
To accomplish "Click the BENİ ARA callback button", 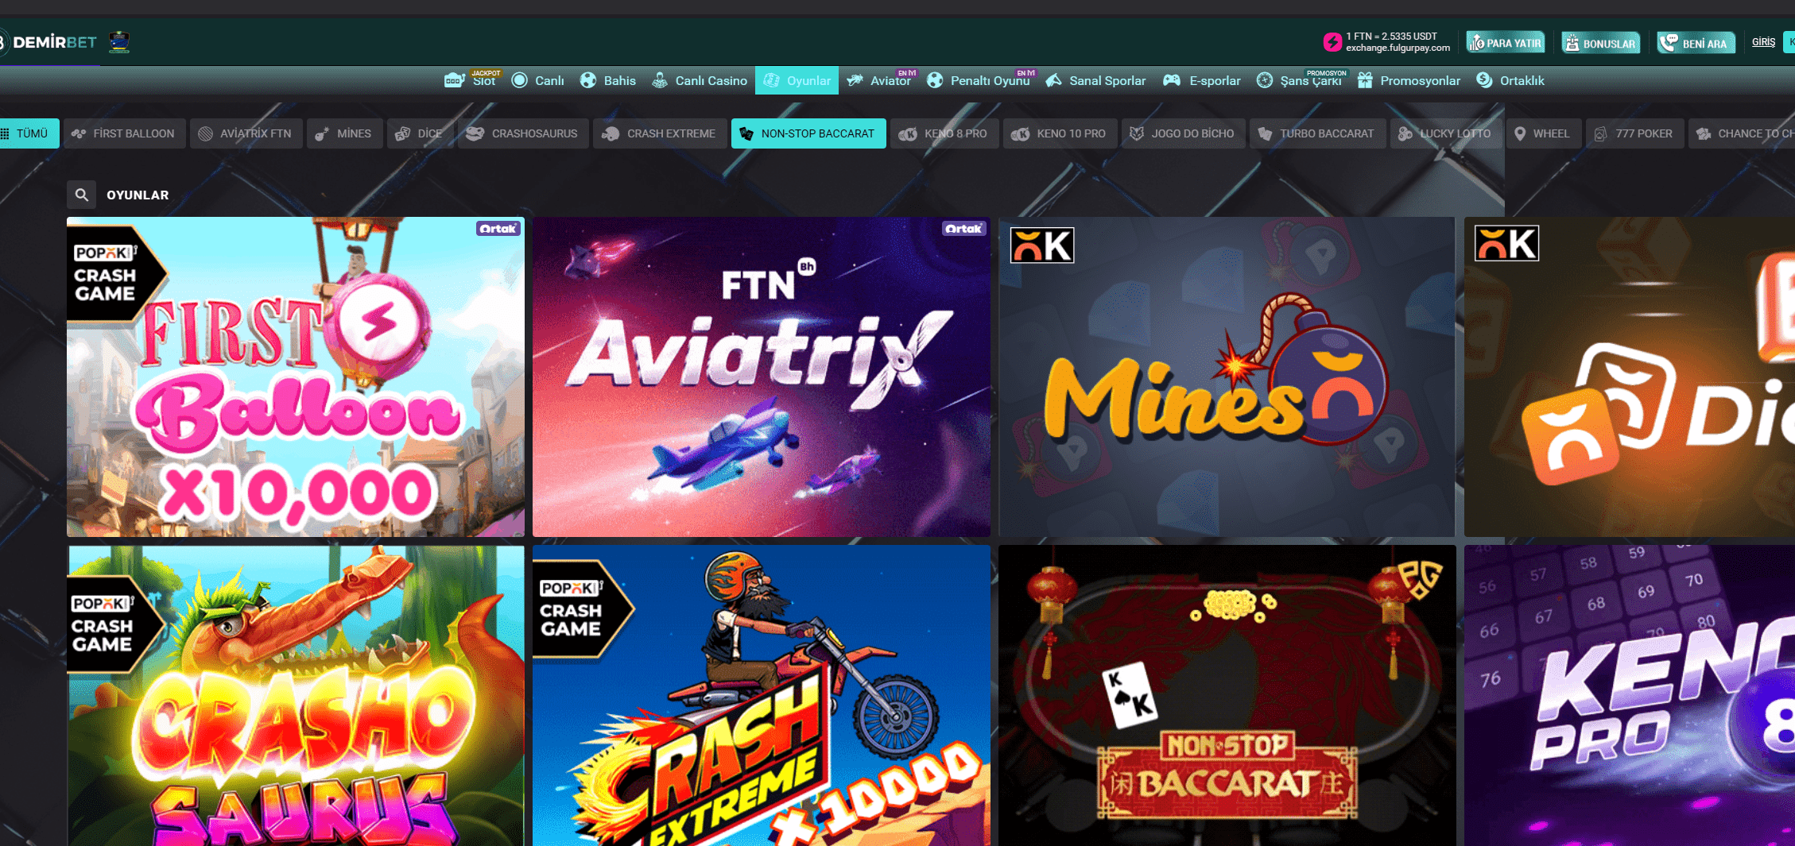I will click(x=1696, y=43).
